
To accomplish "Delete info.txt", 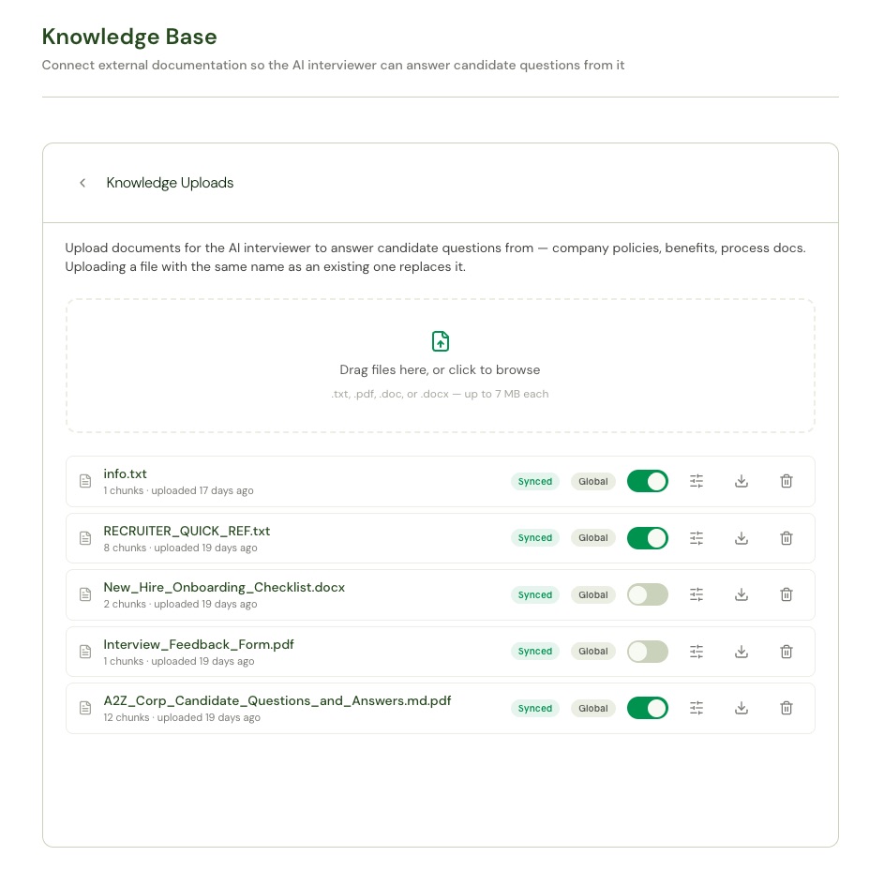I will click(x=786, y=481).
